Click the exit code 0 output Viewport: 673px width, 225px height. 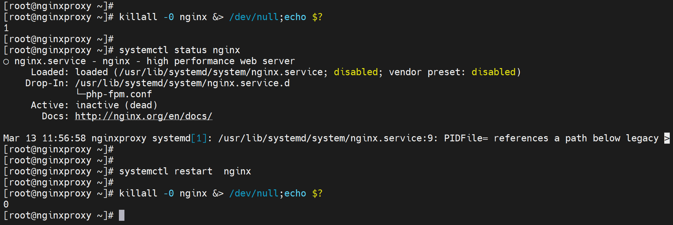coord(6,205)
